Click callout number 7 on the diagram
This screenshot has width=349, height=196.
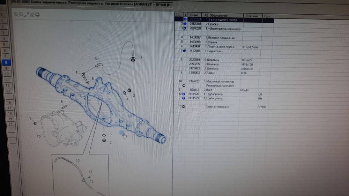(141, 58)
